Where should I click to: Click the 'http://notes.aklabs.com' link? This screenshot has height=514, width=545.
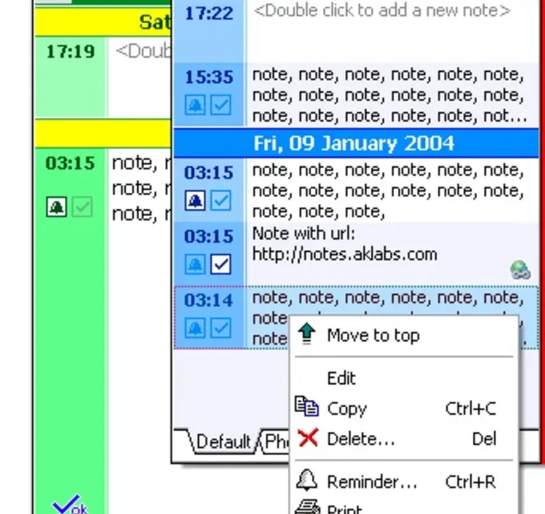click(344, 254)
